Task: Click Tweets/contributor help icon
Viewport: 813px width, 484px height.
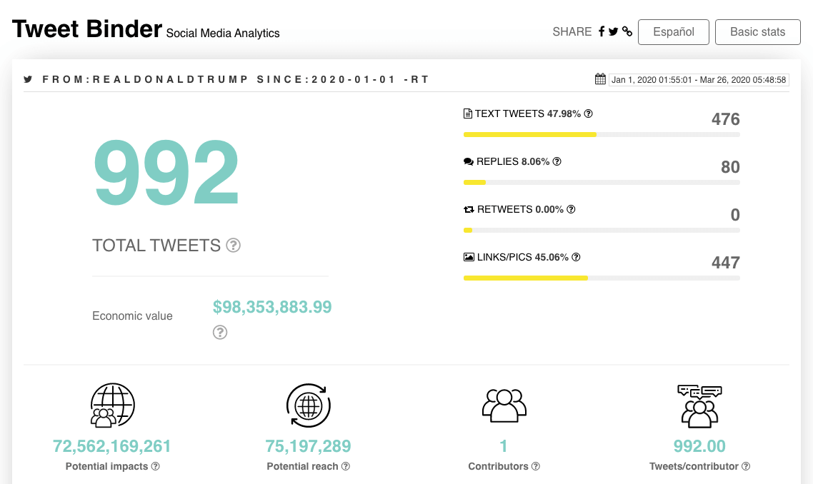Action: [x=746, y=466]
